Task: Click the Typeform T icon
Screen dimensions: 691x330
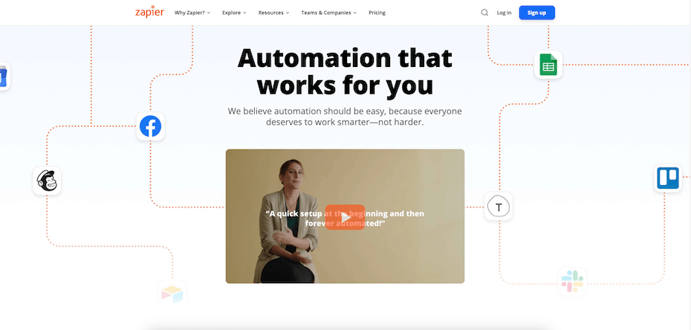Action: coord(499,206)
